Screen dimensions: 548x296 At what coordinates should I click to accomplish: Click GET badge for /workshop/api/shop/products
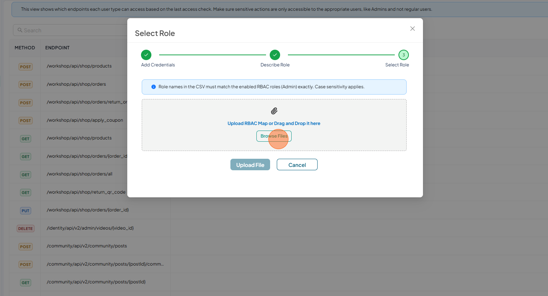coord(25,139)
